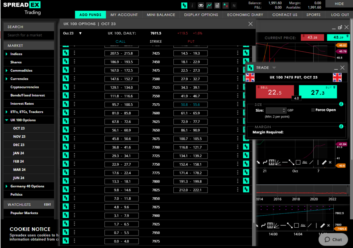Click the ADD FUNDS button
The height and width of the screenshot is (248, 353).
(90, 14)
